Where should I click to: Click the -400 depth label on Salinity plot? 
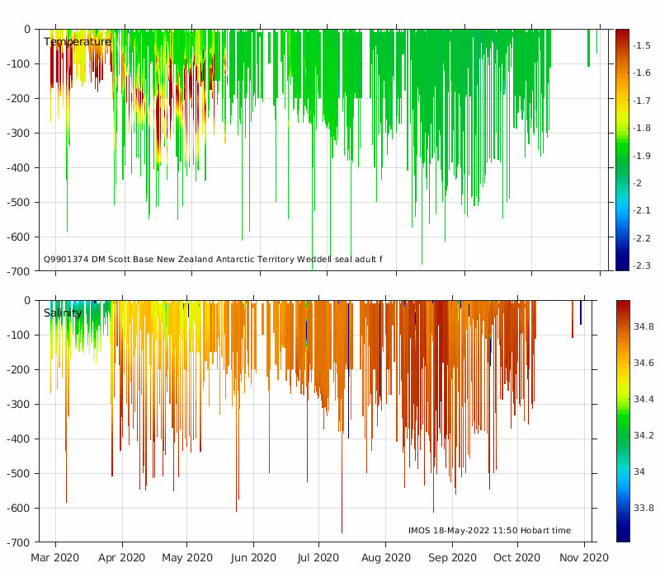[19, 439]
